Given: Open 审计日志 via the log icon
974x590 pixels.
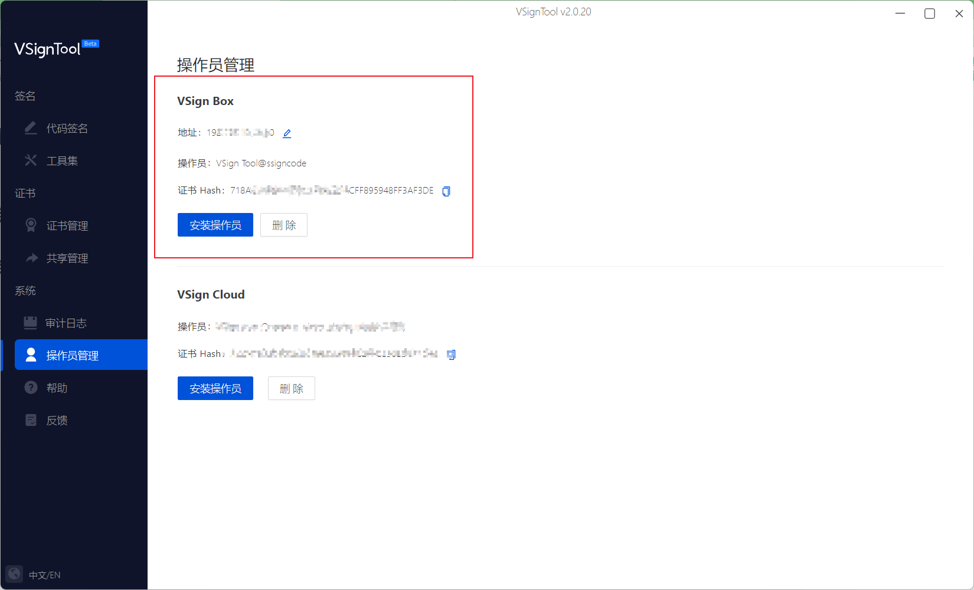Looking at the screenshot, I should pos(30,323).
